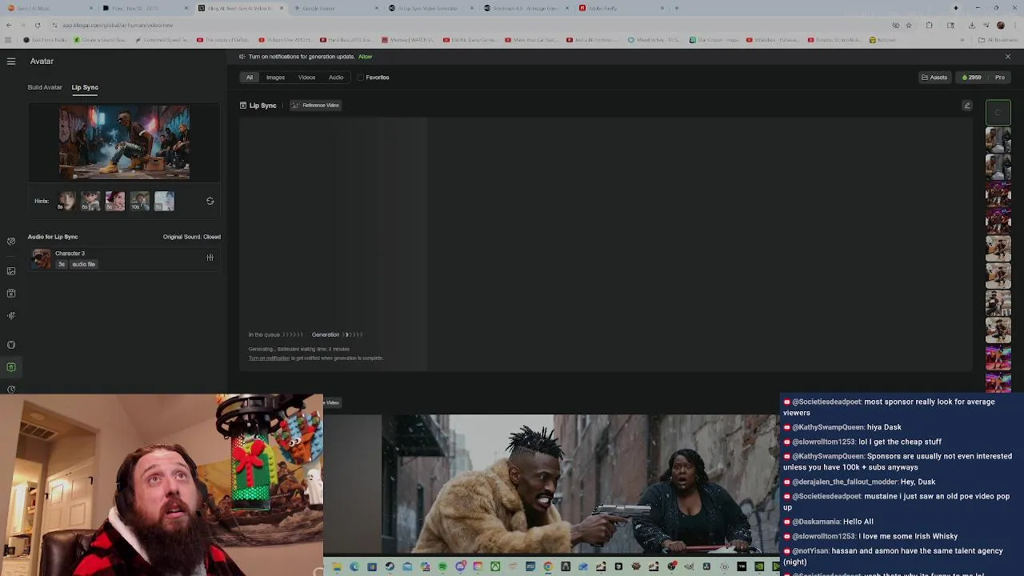The image size is (1024, 576).
Task: Open audio adjust sliders for Character 3
Action: (210, 258)
